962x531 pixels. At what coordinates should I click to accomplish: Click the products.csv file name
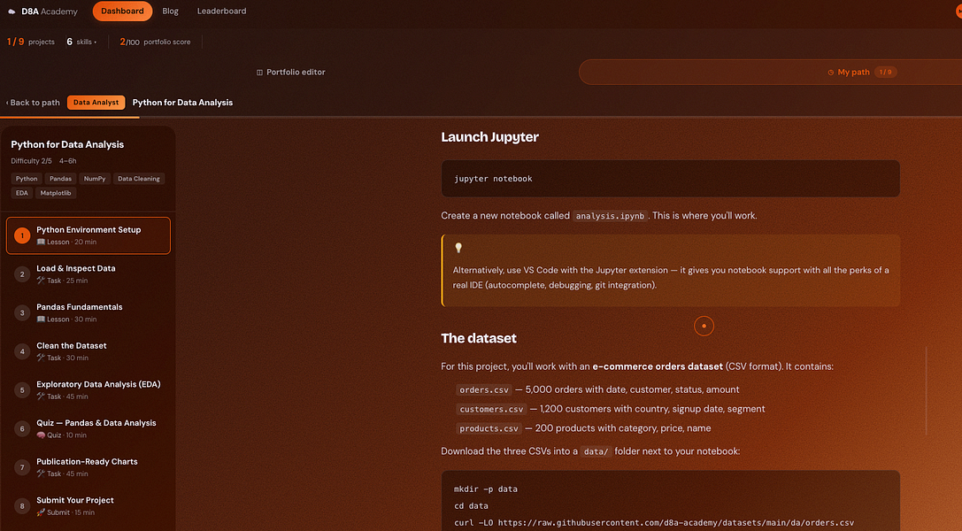click(x=489, y=428)
